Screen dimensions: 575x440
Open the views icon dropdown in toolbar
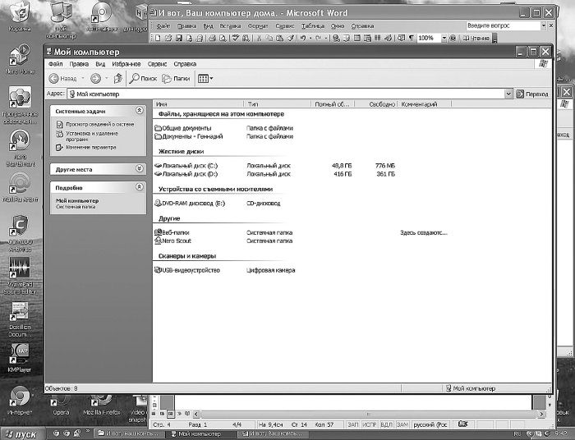pyautogui.click(x=205, y=79)
